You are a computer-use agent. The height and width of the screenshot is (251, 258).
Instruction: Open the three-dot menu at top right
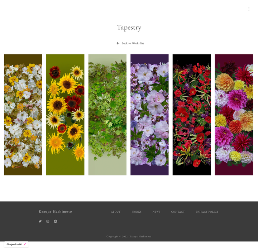click(249, 9)
